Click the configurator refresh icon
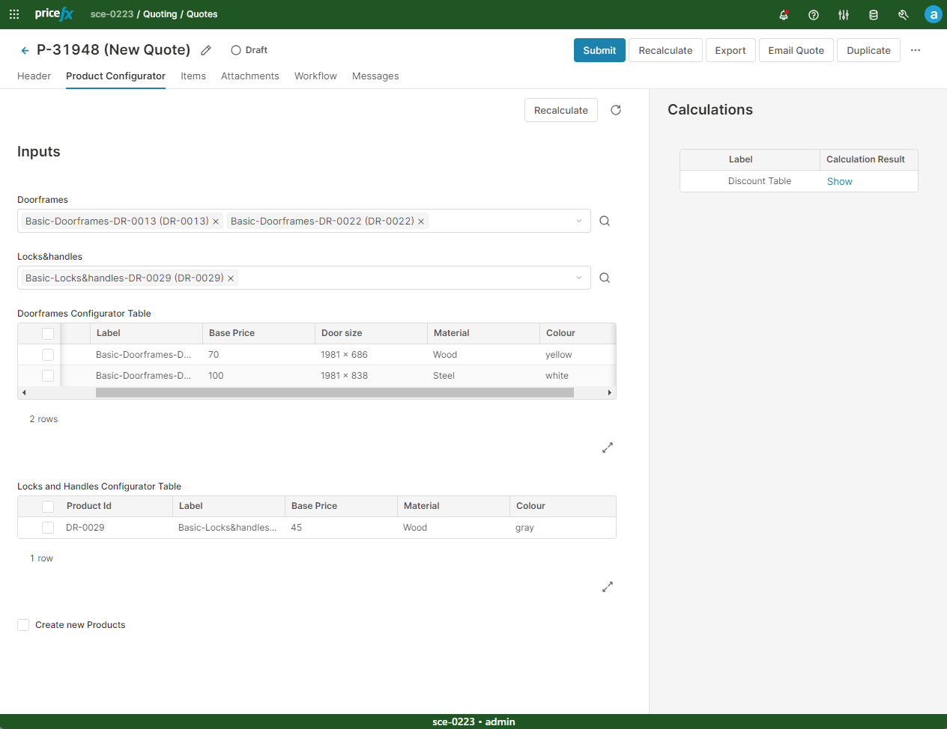 pyautogui.click(x=616, y=110)
